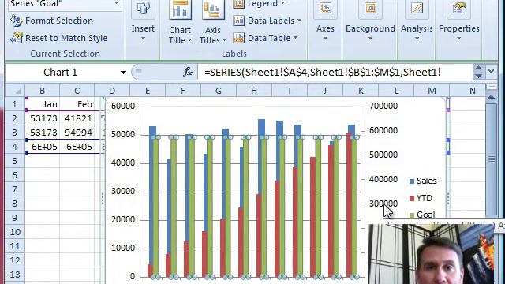Image resolution: width=505 pixels, height=284 pixels.
Task: Click the secondary axis label 700000
Action: 383,106
